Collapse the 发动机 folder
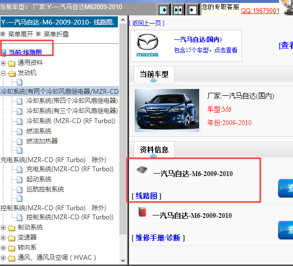Image resolution: width=293 pixels, height=266 pixels. tap(3, 73)
